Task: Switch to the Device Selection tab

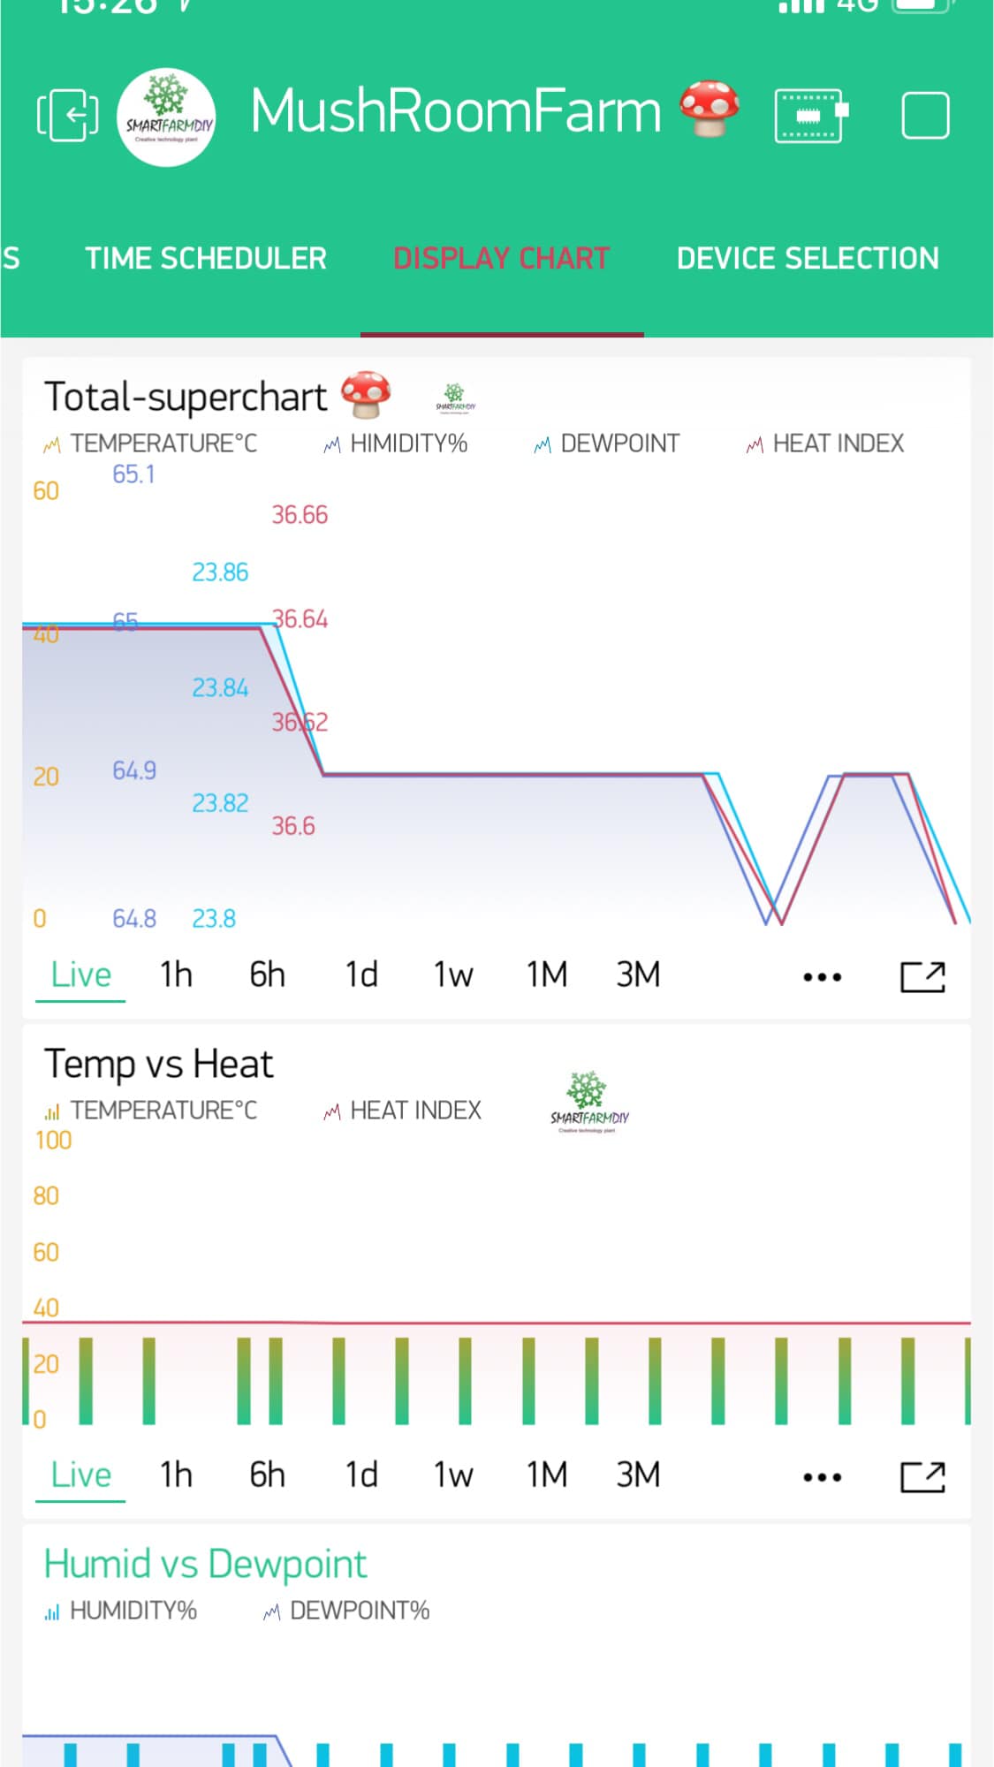Action: [x=808, y=258]
